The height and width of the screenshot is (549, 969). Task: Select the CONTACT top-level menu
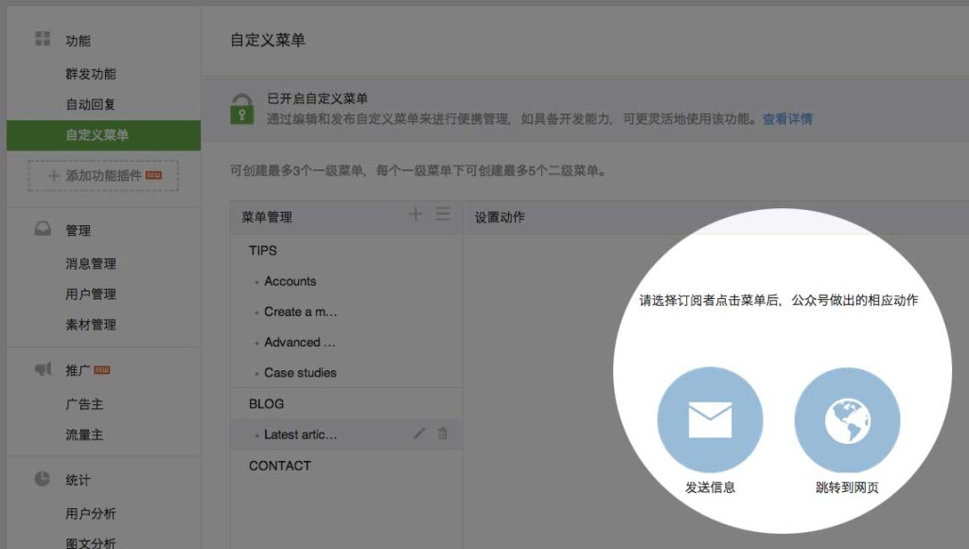[x=279, y=466]
